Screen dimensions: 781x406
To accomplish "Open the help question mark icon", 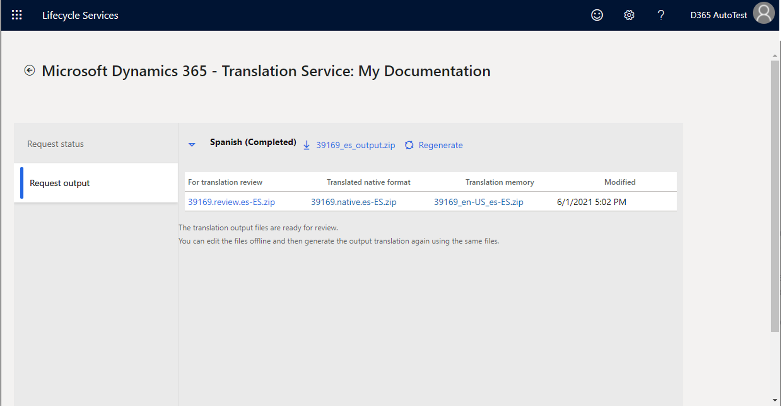I will tap(661, 15).
